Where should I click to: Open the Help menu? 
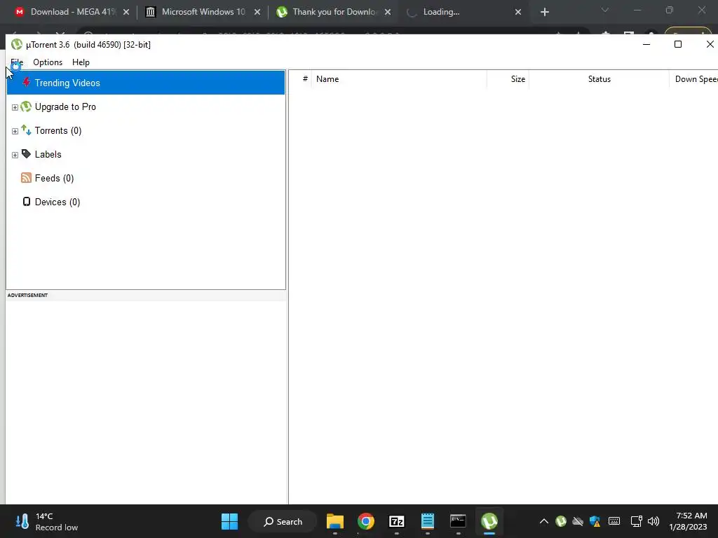coord(81,62)
